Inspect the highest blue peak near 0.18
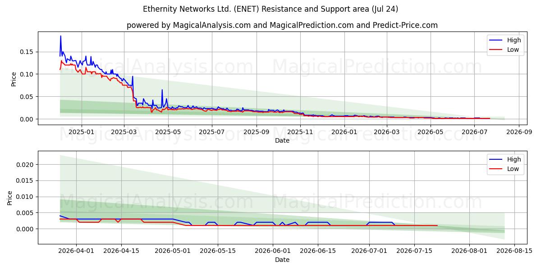 click(60, 36)
